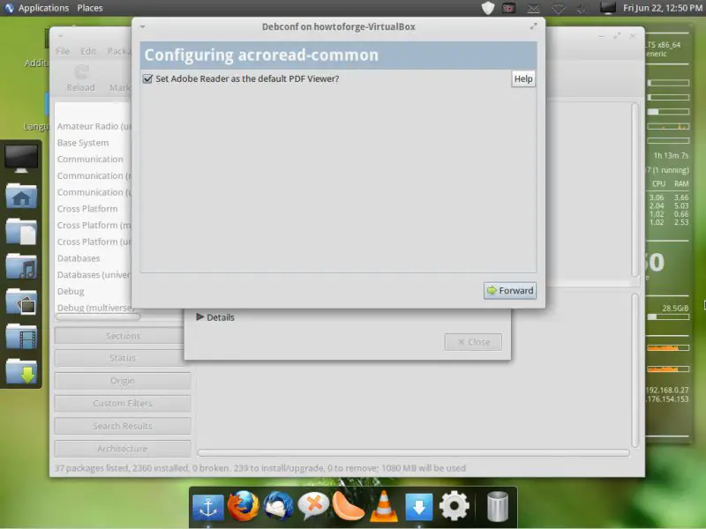This screenshot has height=529, width=706.
Task: Click the clock showing Fri Jun 22
Action: pos(663,8)
